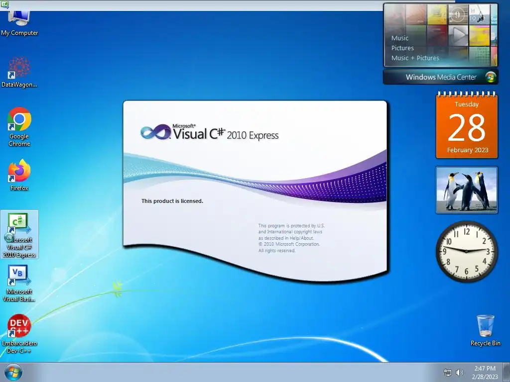Launch Google Chrome from the desktop
This screenshot has height=382, width=510.
(19, 127)
